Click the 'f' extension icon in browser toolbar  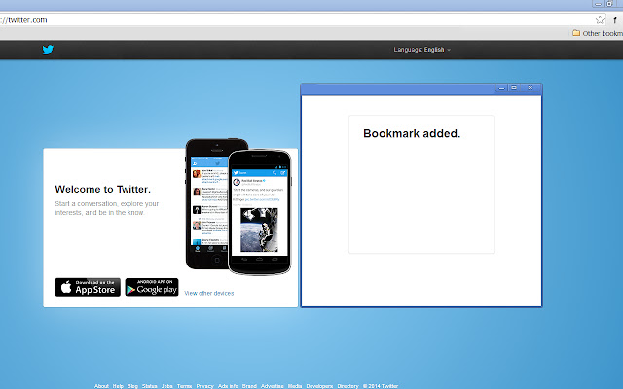point(615,19)
